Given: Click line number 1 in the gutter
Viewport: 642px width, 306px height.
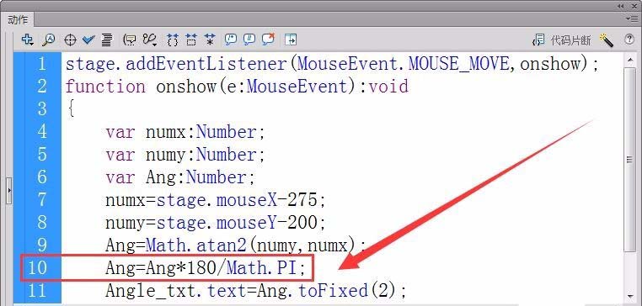Looking at the screenshot, I should click(42, 64).
